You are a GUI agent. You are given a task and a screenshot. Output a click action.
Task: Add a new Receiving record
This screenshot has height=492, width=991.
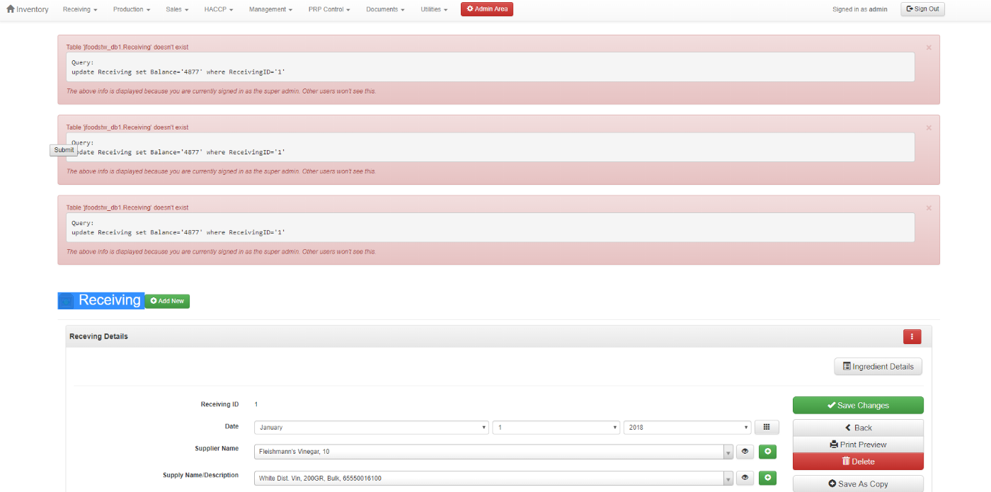pos(167,301)
